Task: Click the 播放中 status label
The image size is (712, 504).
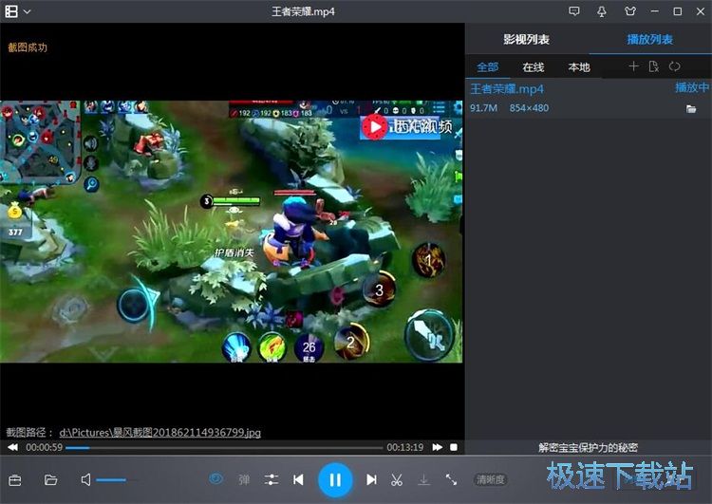Action: click(x=692, y=87)
